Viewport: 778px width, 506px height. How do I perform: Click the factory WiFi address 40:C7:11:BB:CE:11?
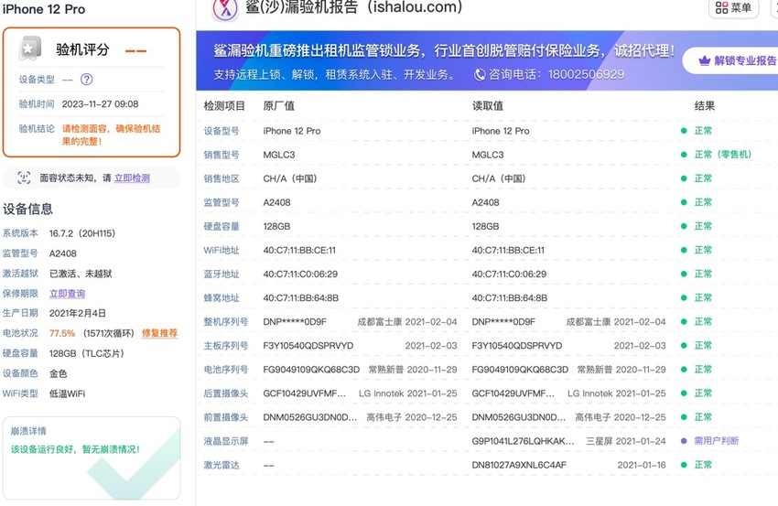coord(299,250)
